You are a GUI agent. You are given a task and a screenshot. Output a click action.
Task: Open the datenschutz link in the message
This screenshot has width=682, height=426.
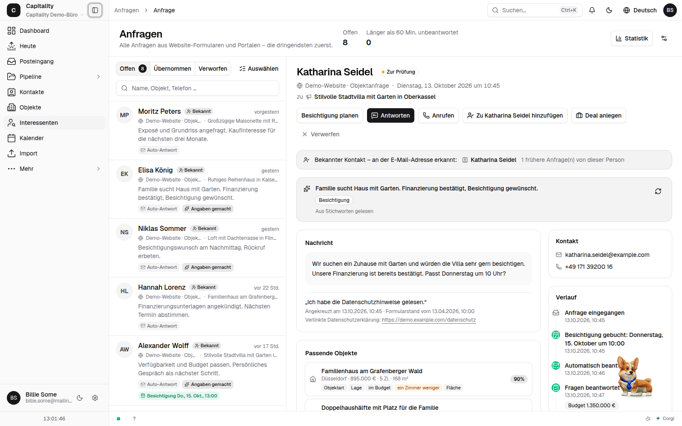point(429,320)
